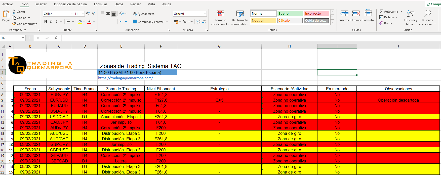Image resolution: width=441 pixels, height=175 pixels.
Task: Expand the General number format dropdown
Action: tap(205, 14)
